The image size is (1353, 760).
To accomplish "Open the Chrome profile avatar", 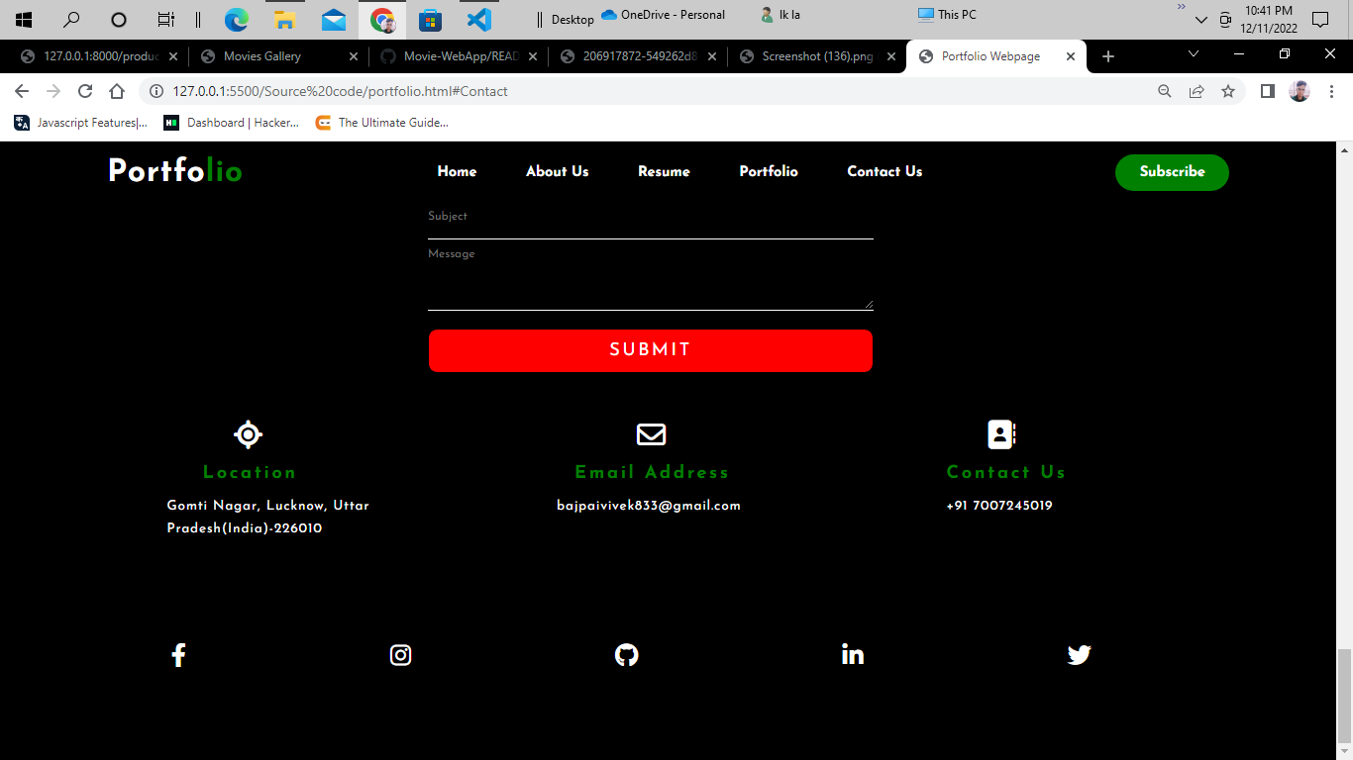I will (1299, 90).
